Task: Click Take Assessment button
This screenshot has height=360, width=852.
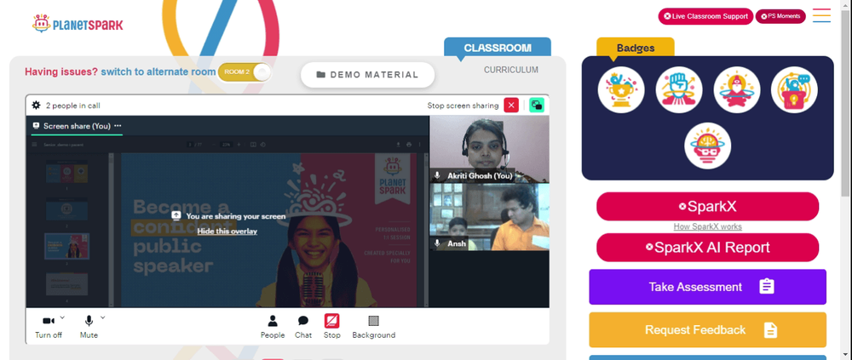Action: pyautogui.click(x=707, y=287)
